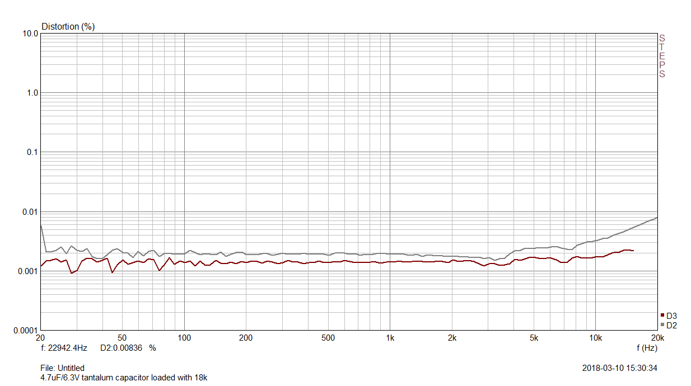The width and height of the screenshot is (691, 386).
Task: Click the 20 frequency axis label
Action: [x=40, y=338]
